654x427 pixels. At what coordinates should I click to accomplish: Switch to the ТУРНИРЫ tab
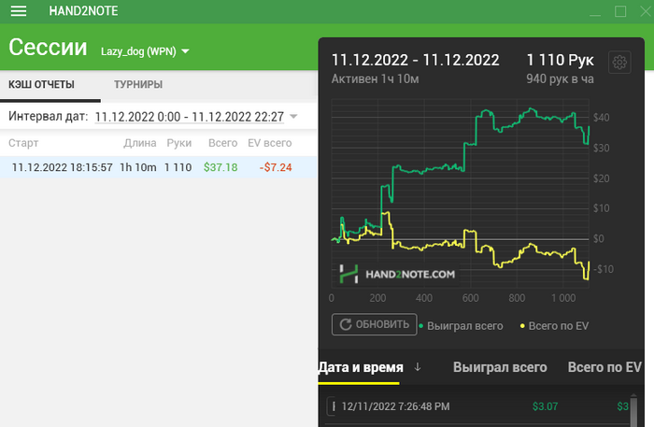tap(138, 85)
